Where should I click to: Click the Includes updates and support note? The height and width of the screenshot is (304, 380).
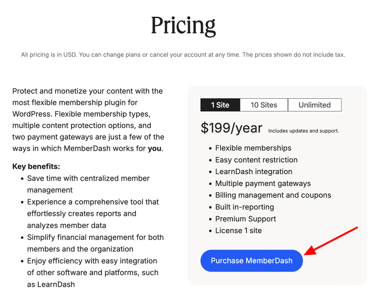303,131
